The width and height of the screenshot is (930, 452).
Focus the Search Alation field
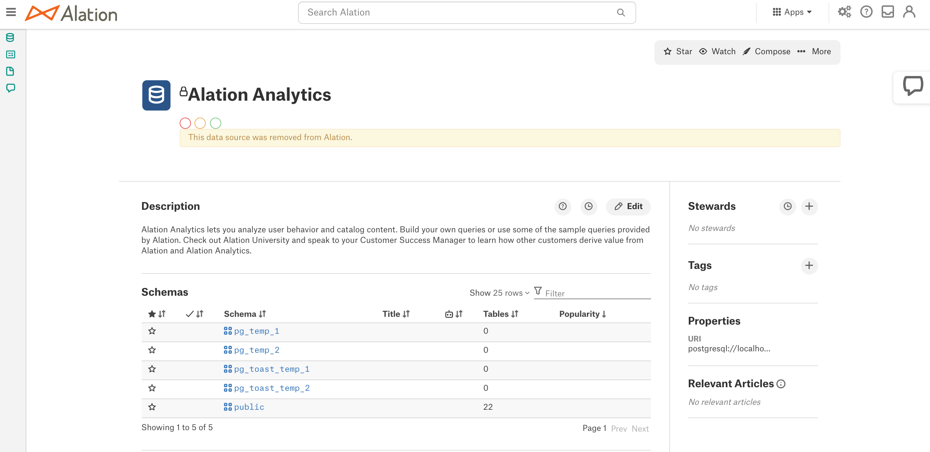pos(467,13)
